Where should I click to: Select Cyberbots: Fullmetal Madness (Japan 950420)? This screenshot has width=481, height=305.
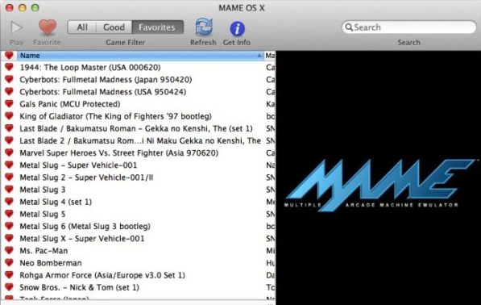[x=106, y=80]
